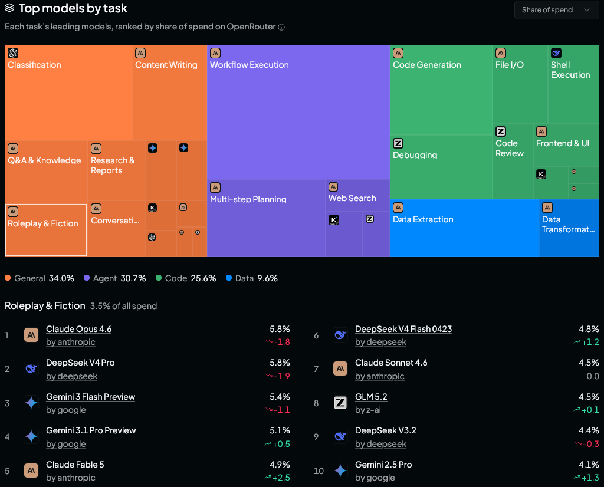Select the Web Search tile
Viewport: 604px width, 487px height.
point(358,195)
